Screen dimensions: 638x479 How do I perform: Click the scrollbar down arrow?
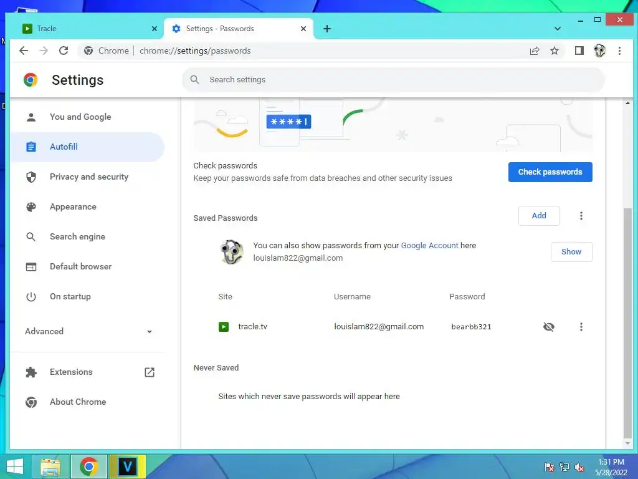click(627, 443)
